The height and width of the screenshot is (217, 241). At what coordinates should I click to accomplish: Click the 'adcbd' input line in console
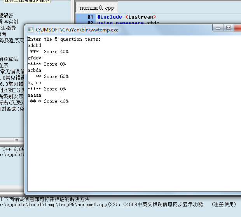click(35, 45)
